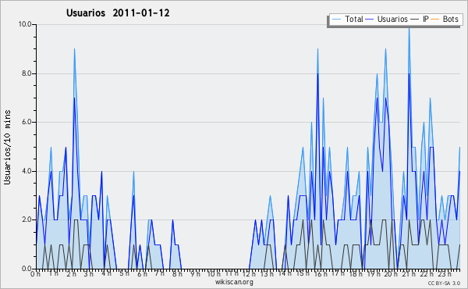Click the "2.0" y-axis value

tap(27, 219)
